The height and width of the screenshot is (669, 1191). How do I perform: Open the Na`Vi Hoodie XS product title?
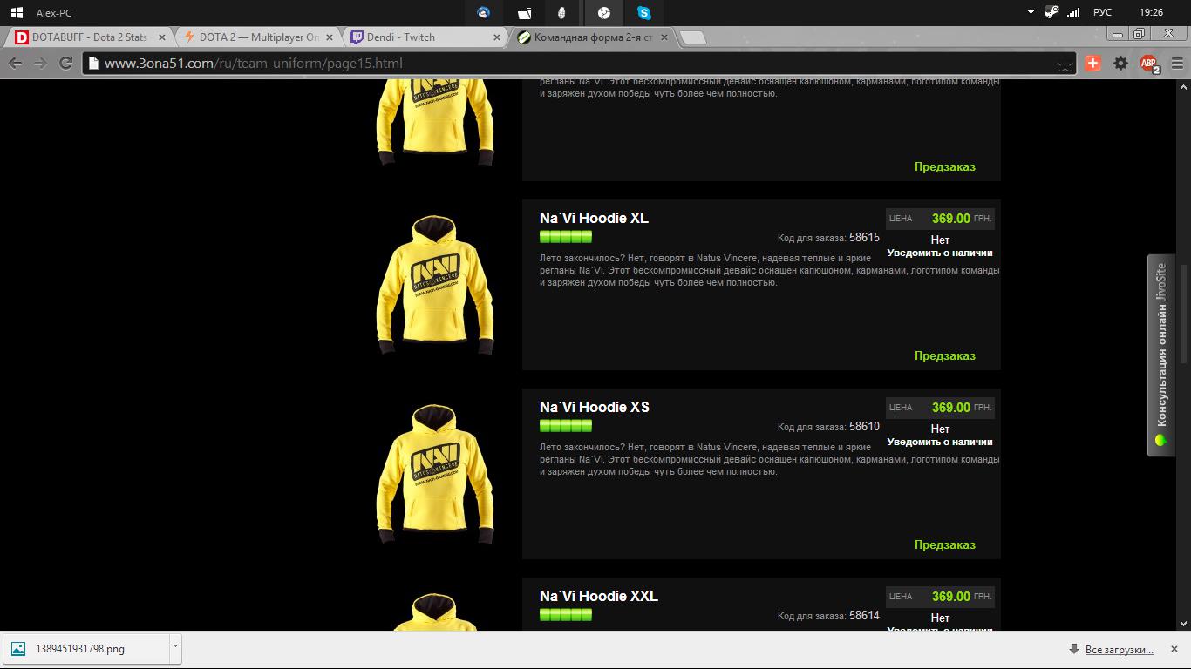click(x=594, y=407)
